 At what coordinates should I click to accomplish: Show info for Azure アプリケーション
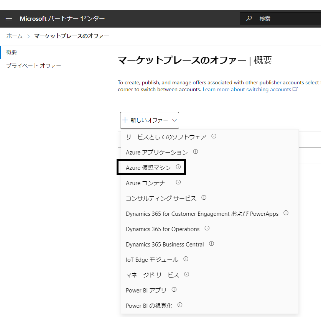[196, 152]
